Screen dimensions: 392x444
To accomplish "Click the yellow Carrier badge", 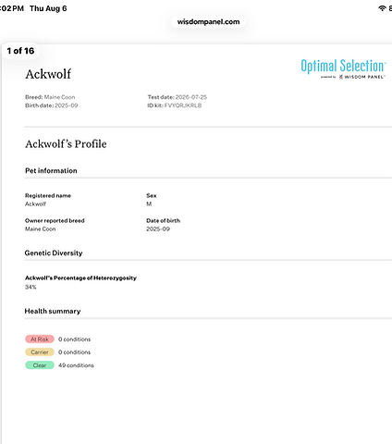I will 40,352.
